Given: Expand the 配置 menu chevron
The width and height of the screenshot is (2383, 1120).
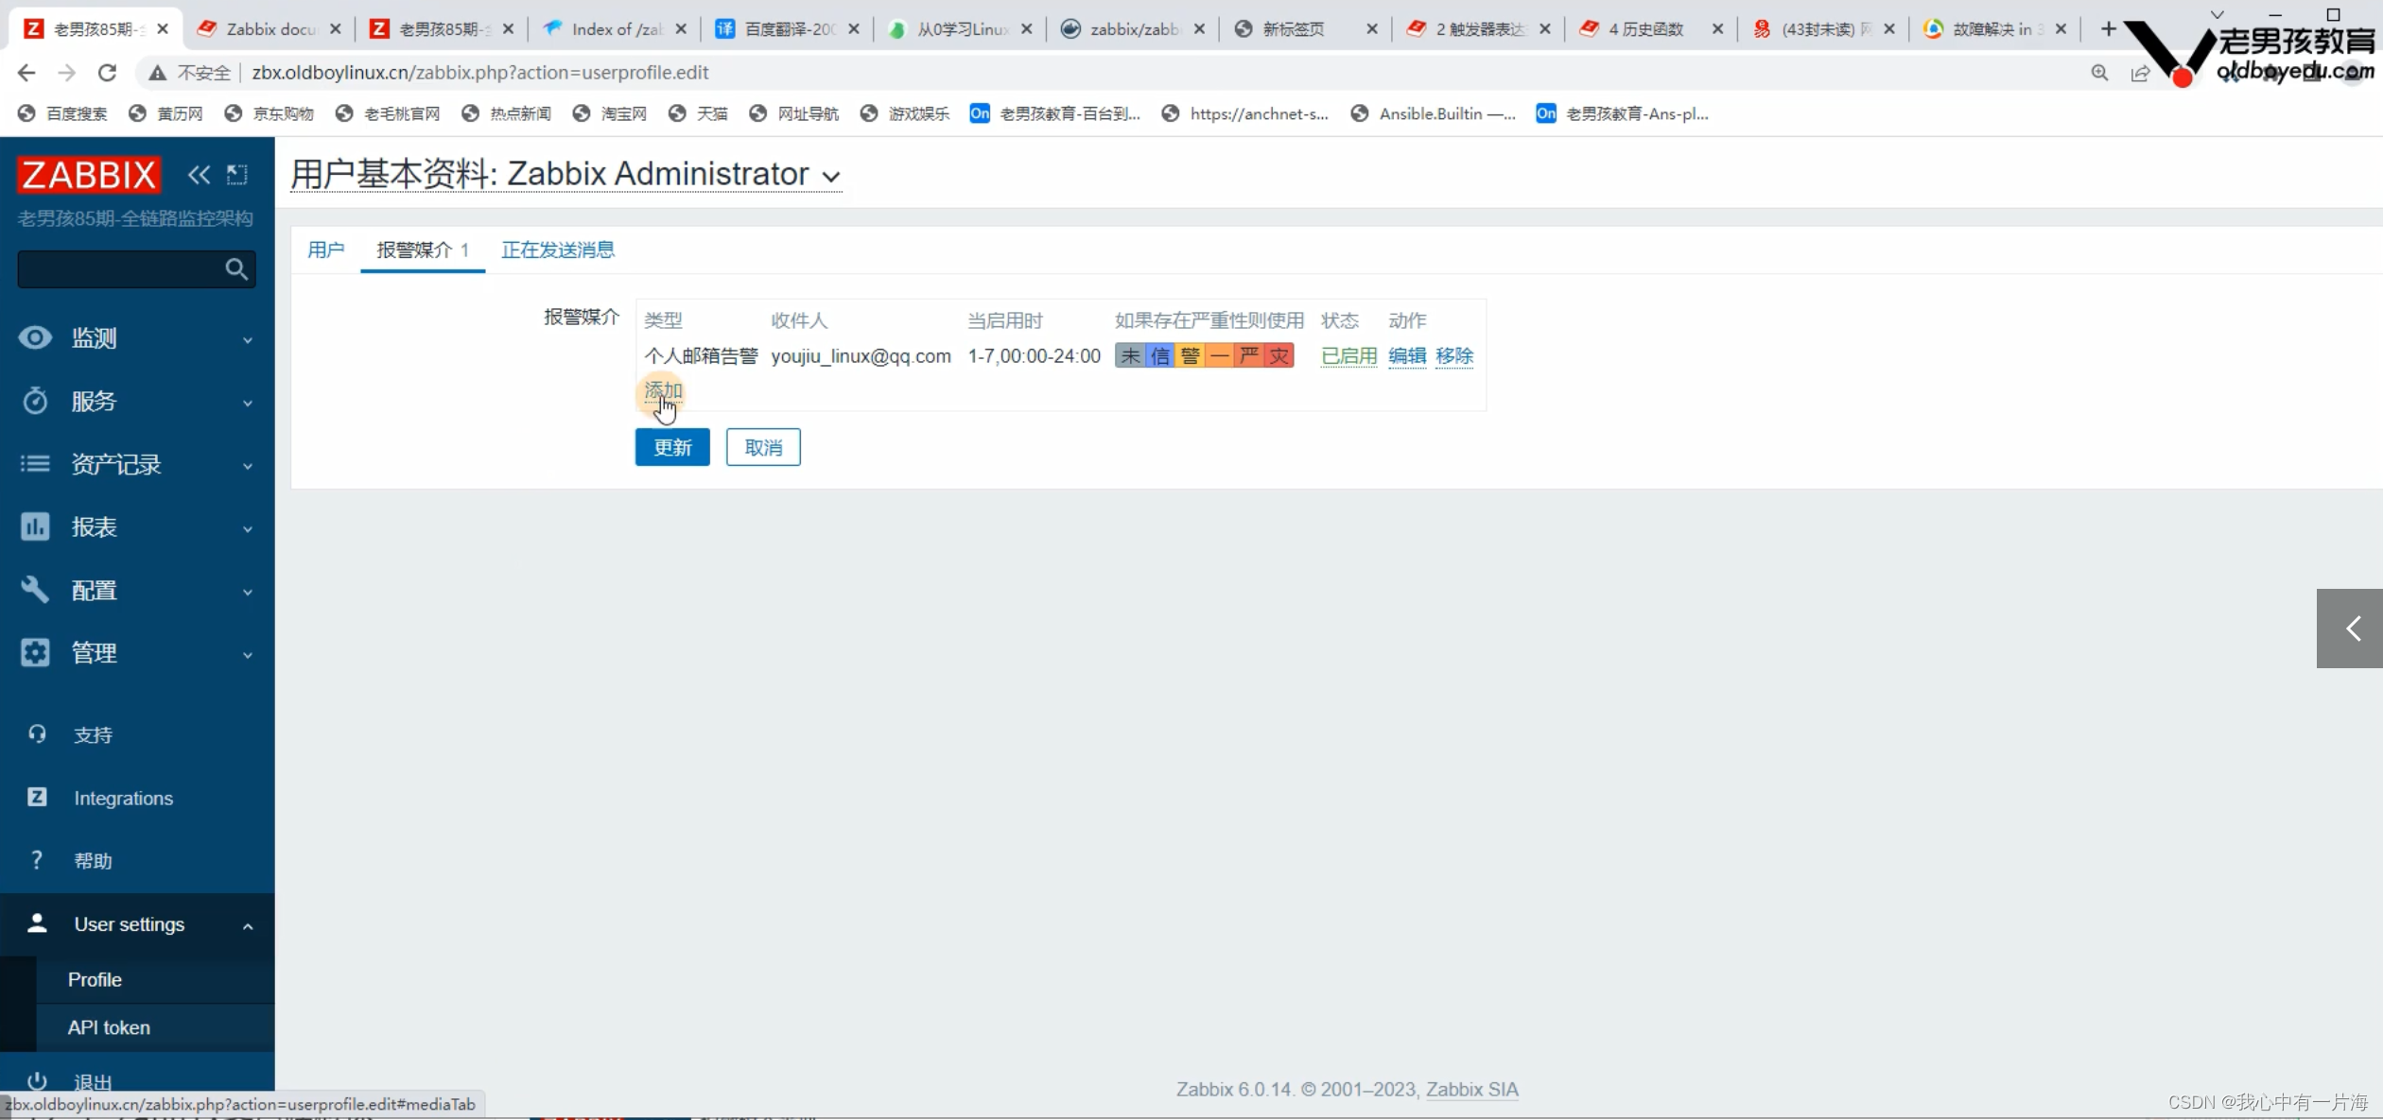Looking at the screenshot, I should (x=248, y=592).
